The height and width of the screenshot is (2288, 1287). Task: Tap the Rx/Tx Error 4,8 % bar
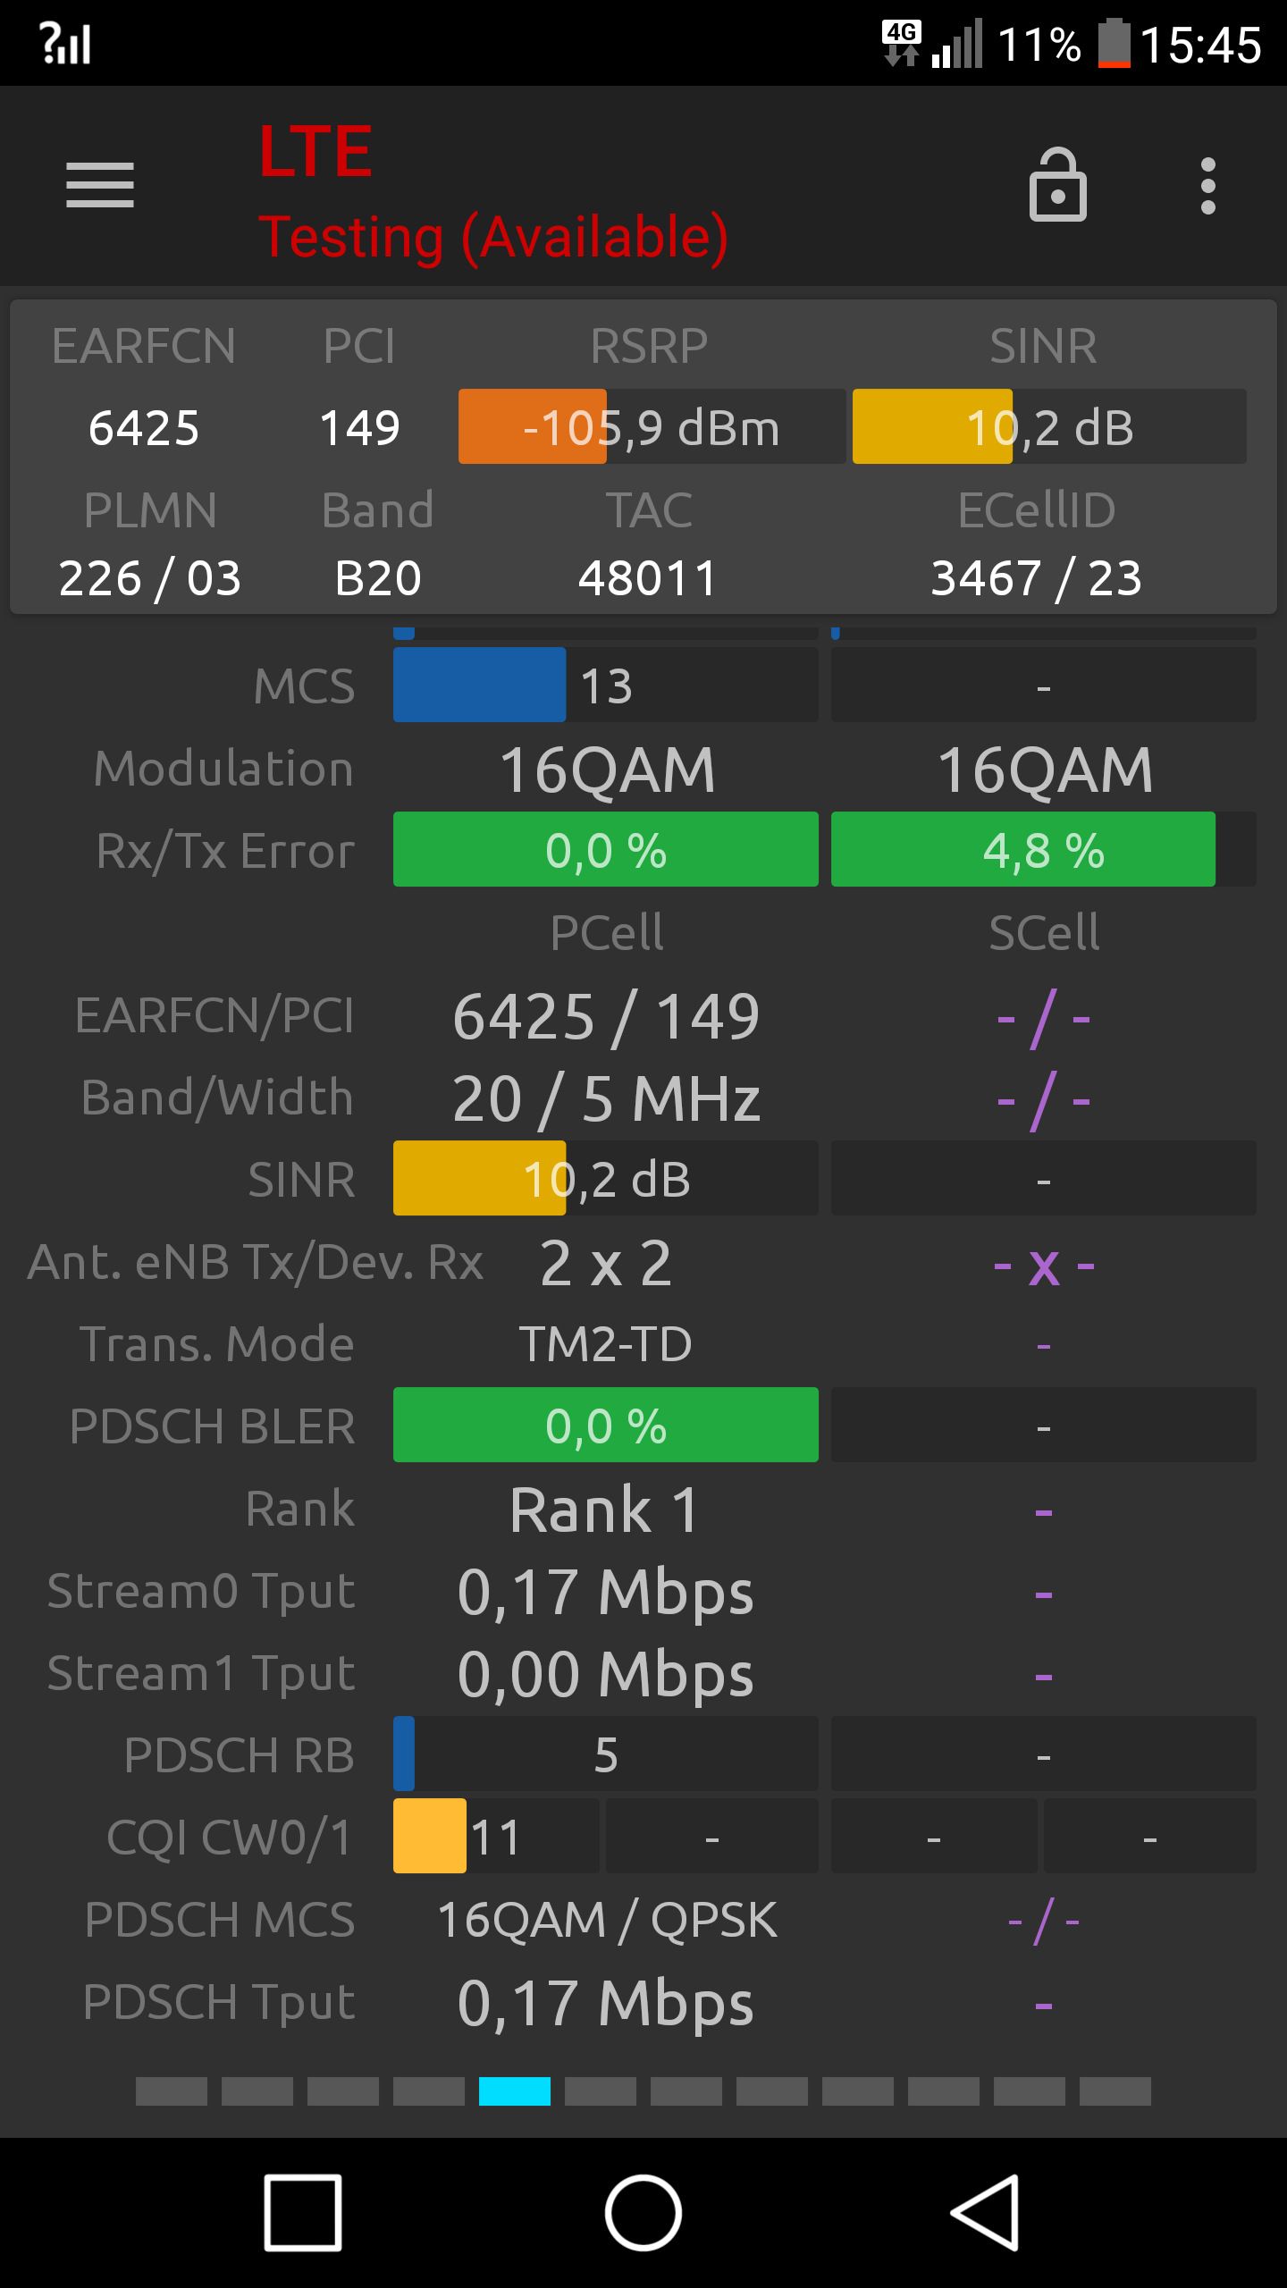(x=1043, y=849)
